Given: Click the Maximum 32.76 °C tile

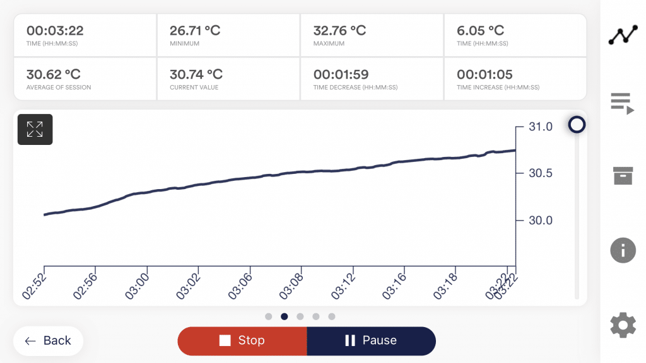Looking at the screenshot, I should pyautogui.click(x=372, y=35).
